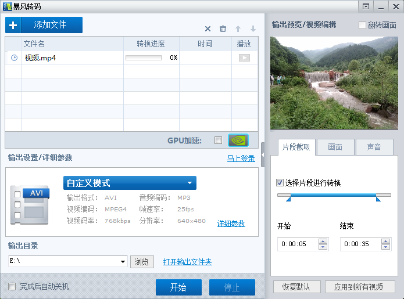Play 视频.mp4 using the play icon

(244, 57)
